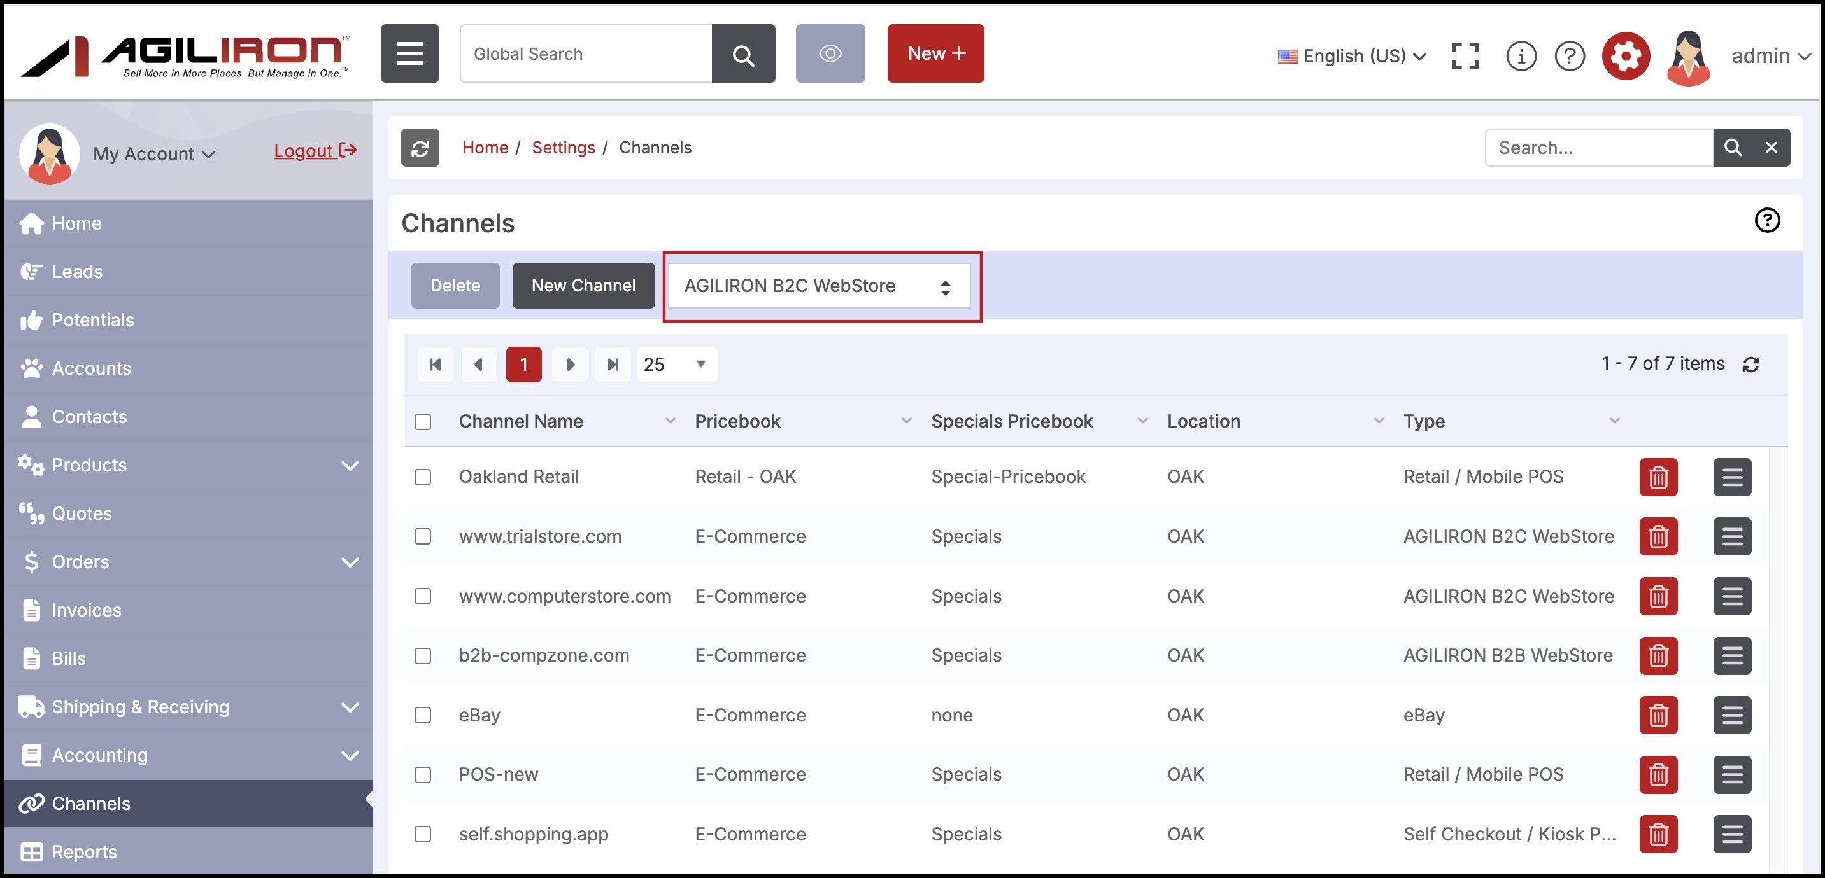This screenshot has height=878, width=1825.
Task: Click the hamburger menu button in header
Action: (409, 53)
